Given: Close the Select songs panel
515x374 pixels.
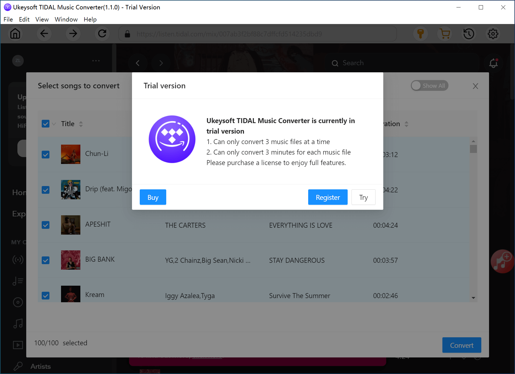Looking at the screenshot, I should coord(475,86).
